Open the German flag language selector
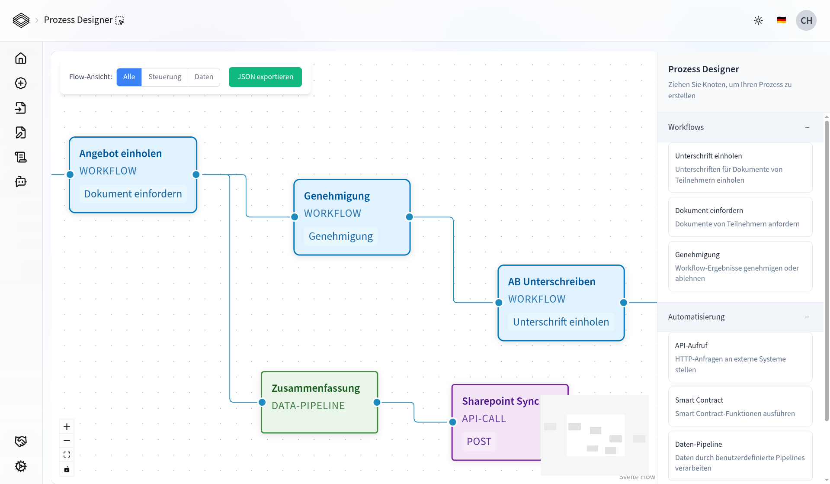This screenshot has width=830, height=484. pos(781,20)
